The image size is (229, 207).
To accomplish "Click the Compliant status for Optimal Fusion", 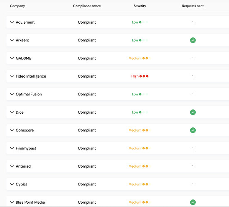I will 87,94.
